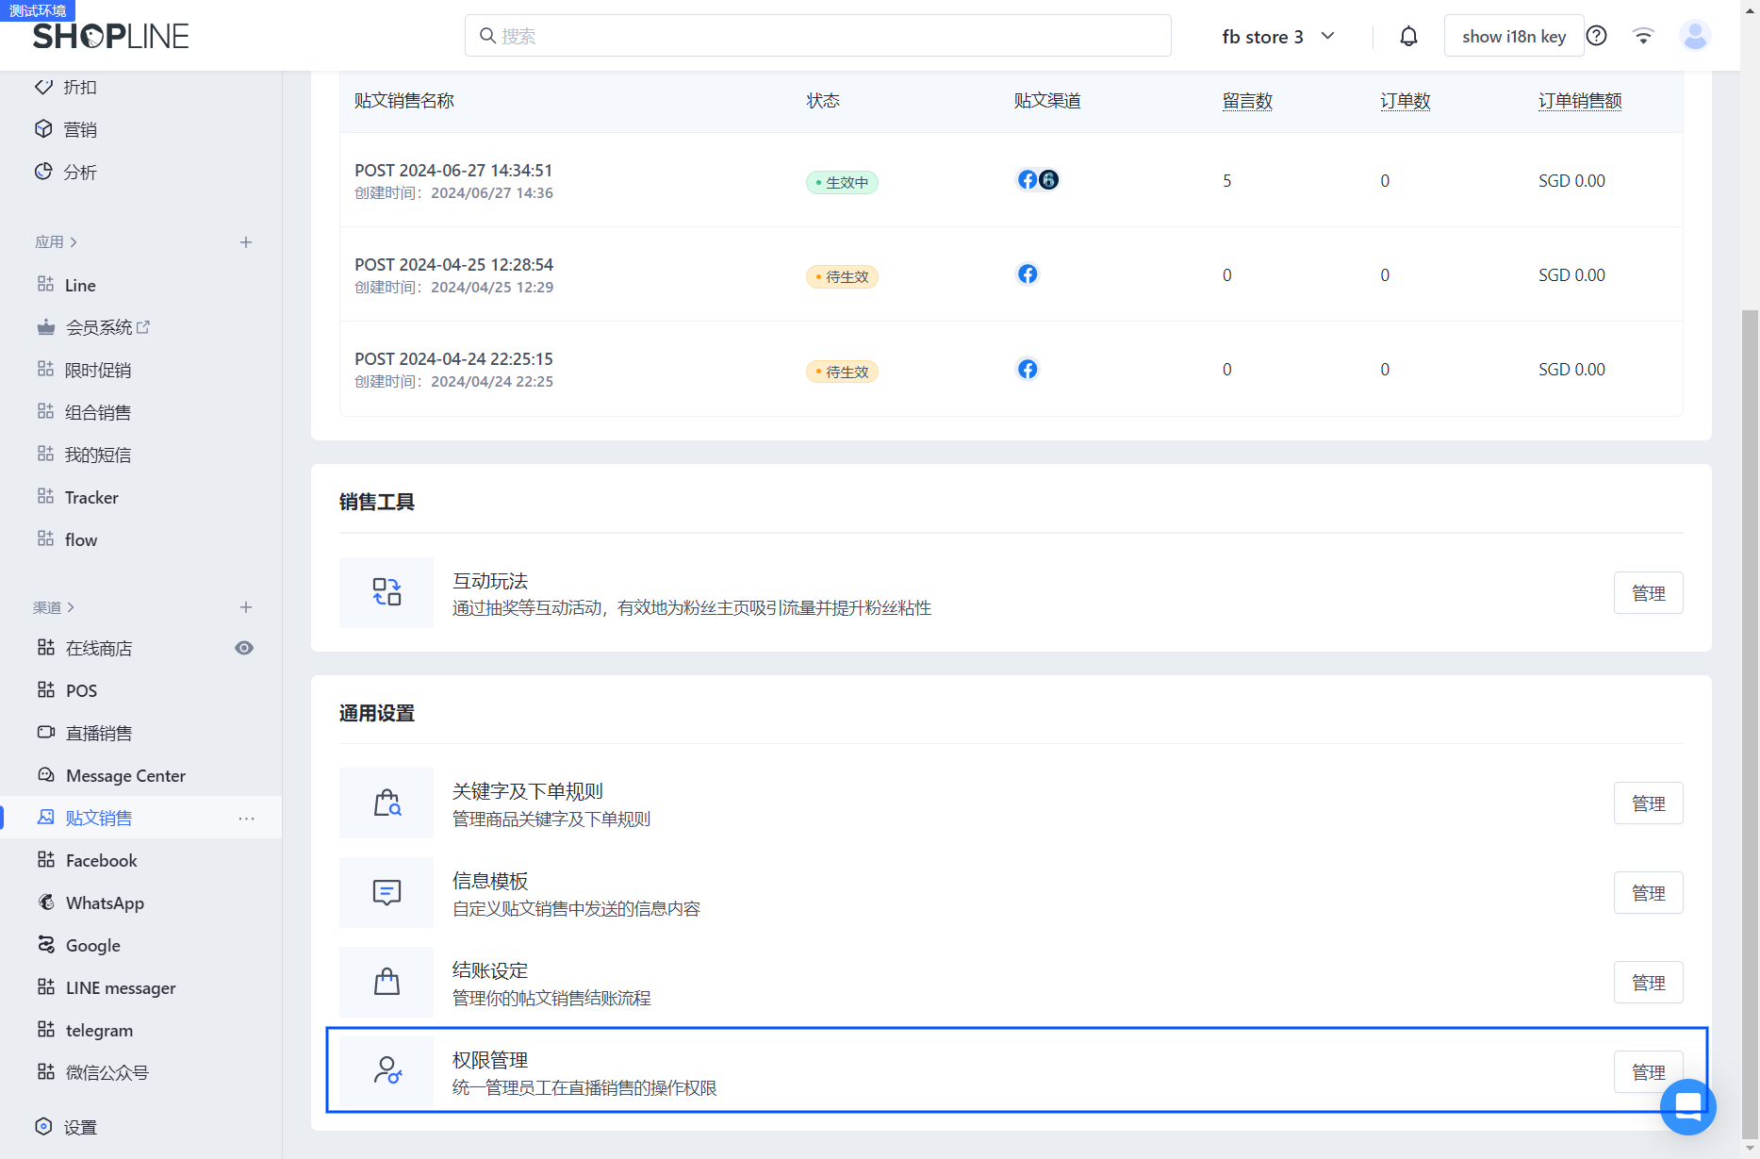Click 管理 for 结账设定
The height and width of the screenshot is (1159, 1760).
[1648, 983]
